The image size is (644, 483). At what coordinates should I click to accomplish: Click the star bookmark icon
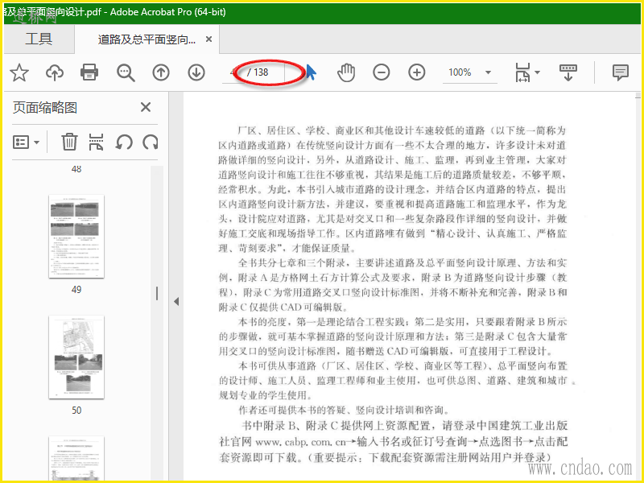point(19,72)
